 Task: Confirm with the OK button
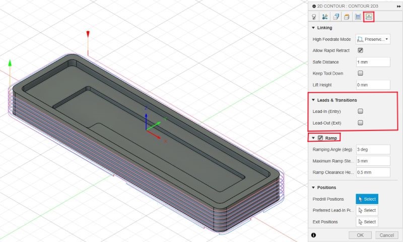coord(360,235)
